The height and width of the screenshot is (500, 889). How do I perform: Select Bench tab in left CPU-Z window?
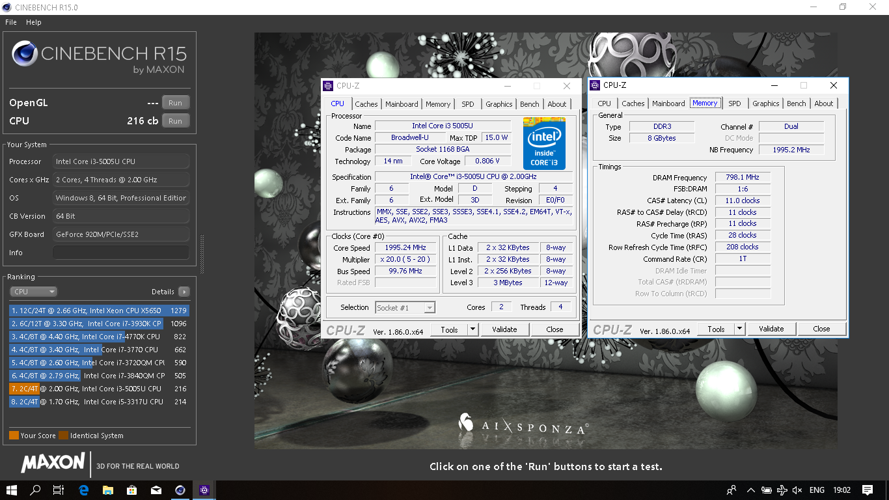(x=530, y=104)
